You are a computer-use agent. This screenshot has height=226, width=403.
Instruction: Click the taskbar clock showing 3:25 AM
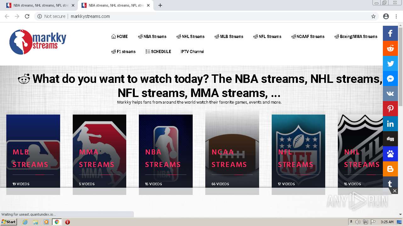coord(387,222)
